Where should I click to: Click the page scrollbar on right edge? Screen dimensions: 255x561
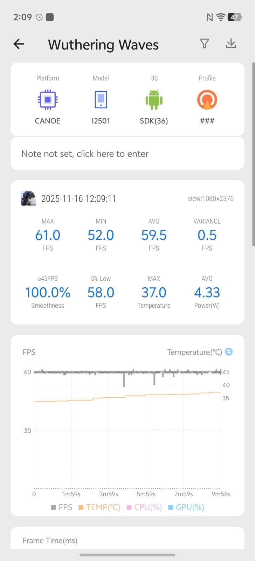(x=253, y=154)
